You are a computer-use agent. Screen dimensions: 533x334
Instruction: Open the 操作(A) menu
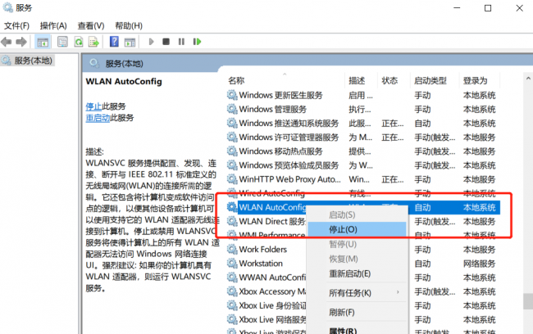[53, 26]
